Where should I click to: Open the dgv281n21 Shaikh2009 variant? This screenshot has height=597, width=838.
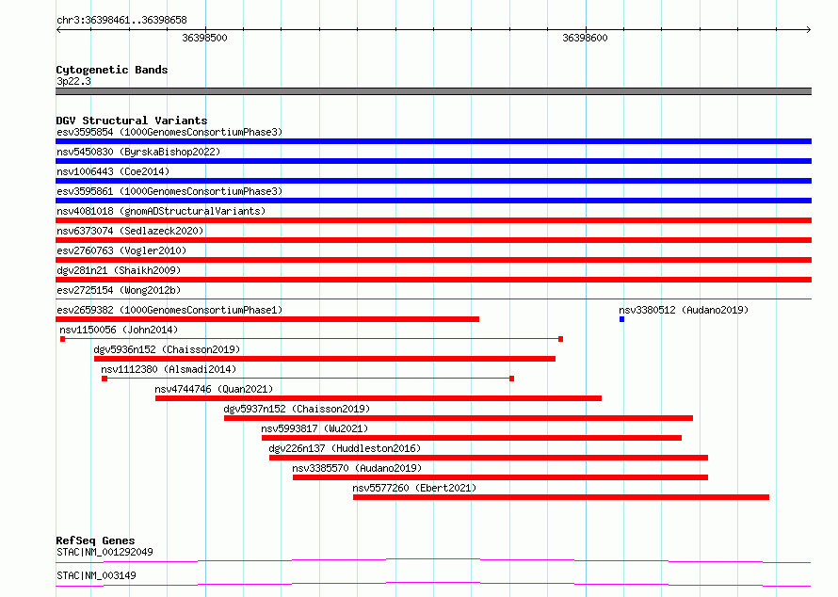point(433,280)
